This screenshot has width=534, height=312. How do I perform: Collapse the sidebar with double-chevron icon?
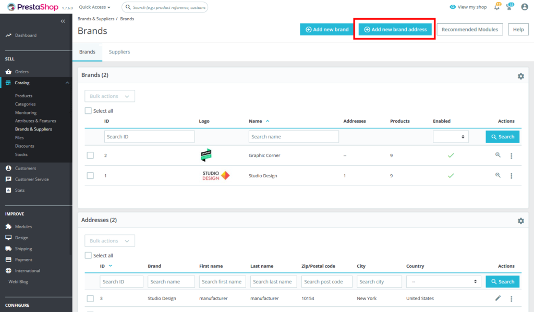(63, 21)
